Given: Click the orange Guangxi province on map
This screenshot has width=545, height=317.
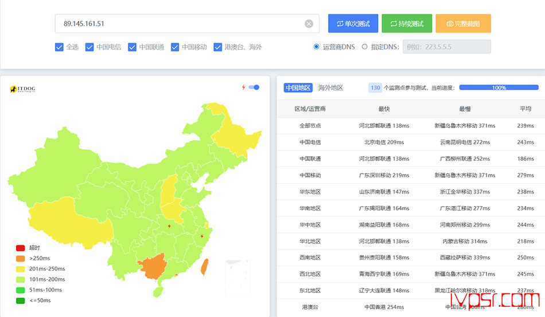Looking at the screenshot, I should pyautogui.click(x=154, y=267).
